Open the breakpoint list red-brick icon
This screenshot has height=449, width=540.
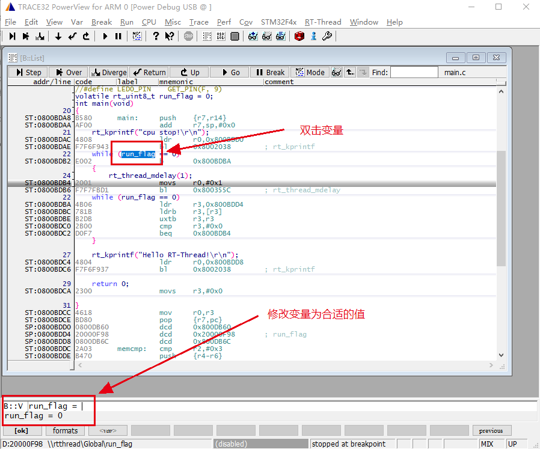tap(299, 36)
